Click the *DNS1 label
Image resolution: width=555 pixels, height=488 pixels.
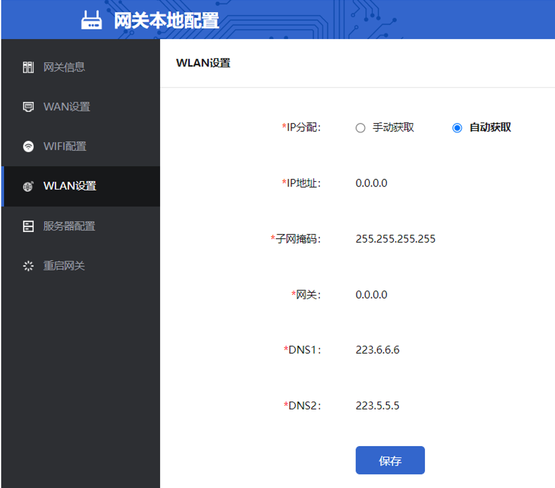(302, 350)
